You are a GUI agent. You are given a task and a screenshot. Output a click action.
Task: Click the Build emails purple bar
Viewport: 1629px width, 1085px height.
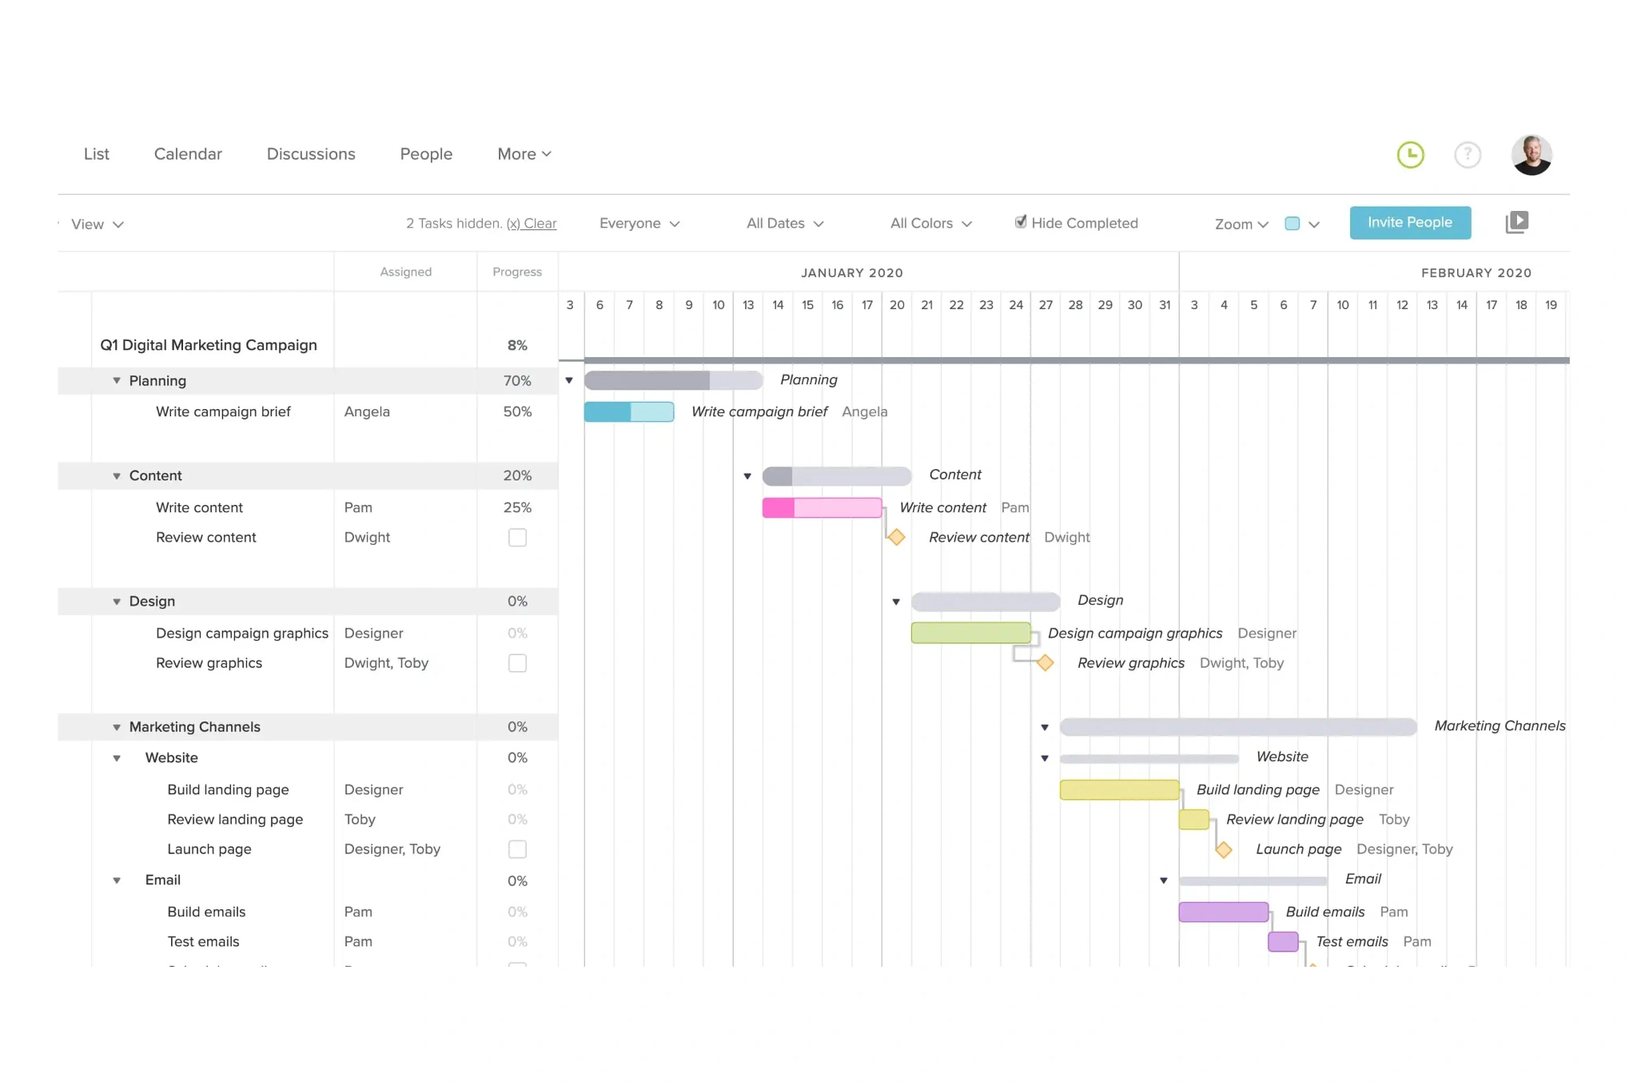pyautogui.click(x=1223, y=912)
